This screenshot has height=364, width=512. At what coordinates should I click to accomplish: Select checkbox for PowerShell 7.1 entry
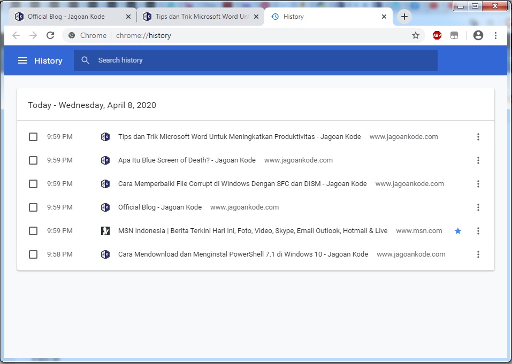pyautogui.click(x=33, y=254)
